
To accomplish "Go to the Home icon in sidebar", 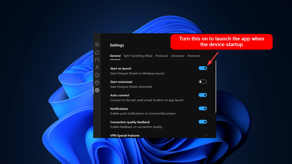I will [97, 52].
